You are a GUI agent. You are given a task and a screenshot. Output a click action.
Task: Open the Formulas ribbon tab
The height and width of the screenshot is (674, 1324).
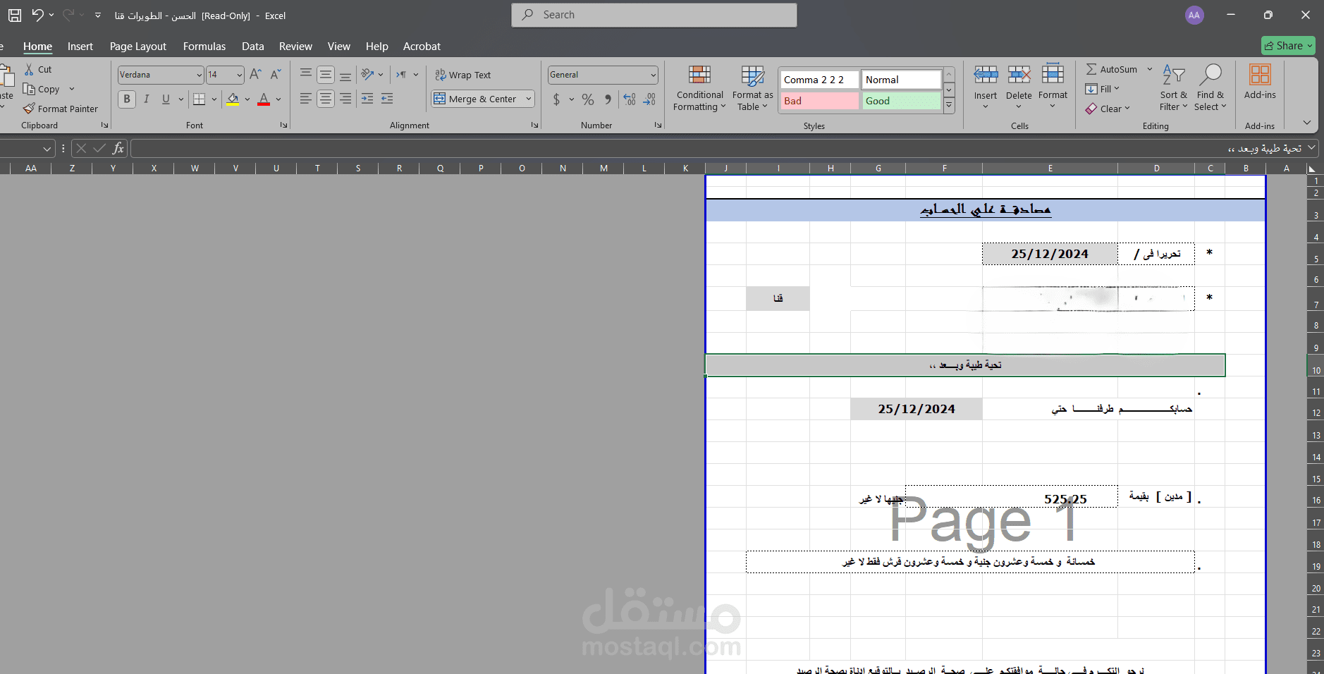204,47
